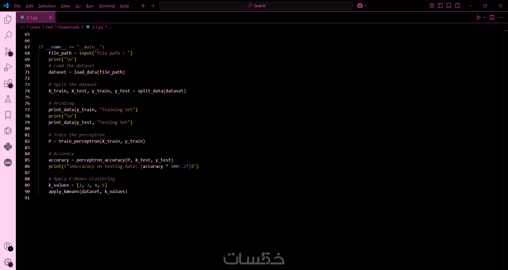Restore down the VS Code window

coord(485,6)
